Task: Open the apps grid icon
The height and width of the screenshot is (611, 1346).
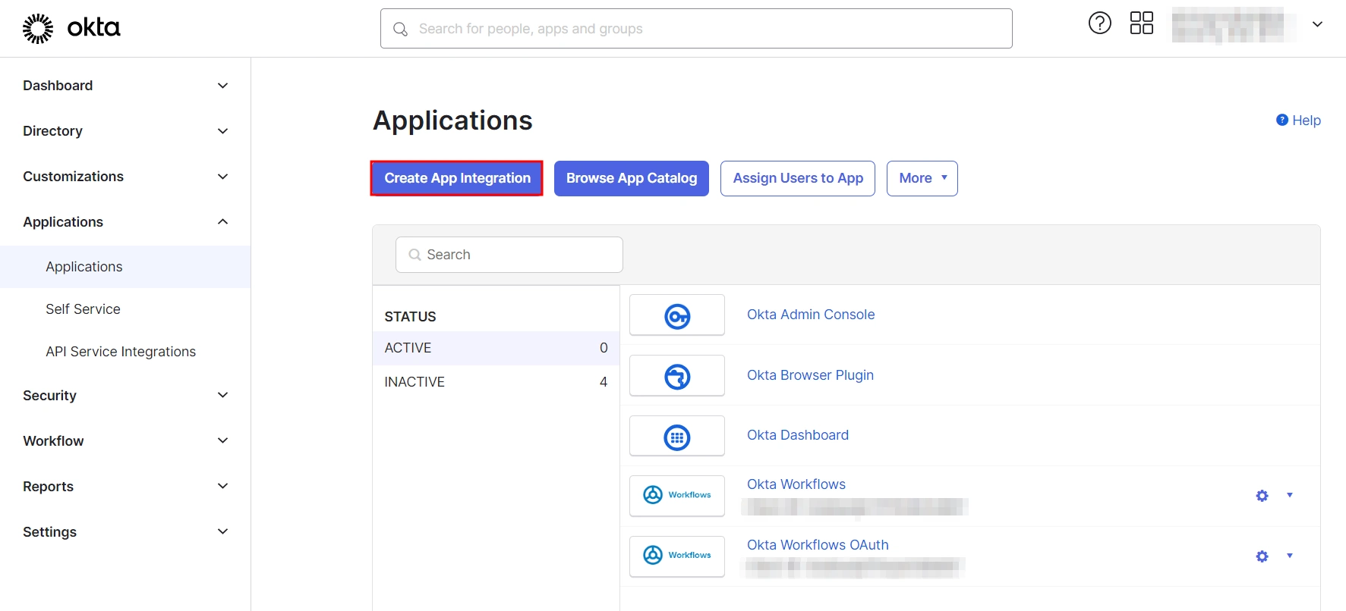Action: [1141, 23]
